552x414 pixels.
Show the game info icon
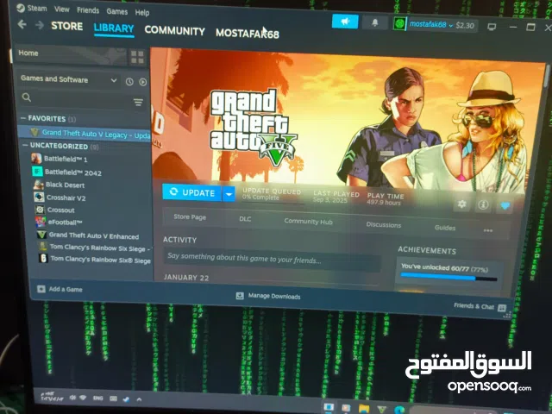[x=483, y=205]
